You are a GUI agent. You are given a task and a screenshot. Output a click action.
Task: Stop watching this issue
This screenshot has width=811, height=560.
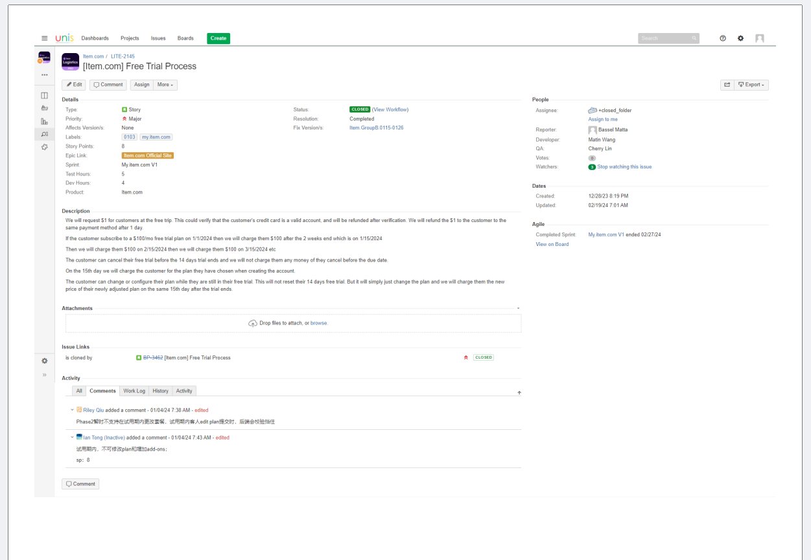tap(624, 167)
